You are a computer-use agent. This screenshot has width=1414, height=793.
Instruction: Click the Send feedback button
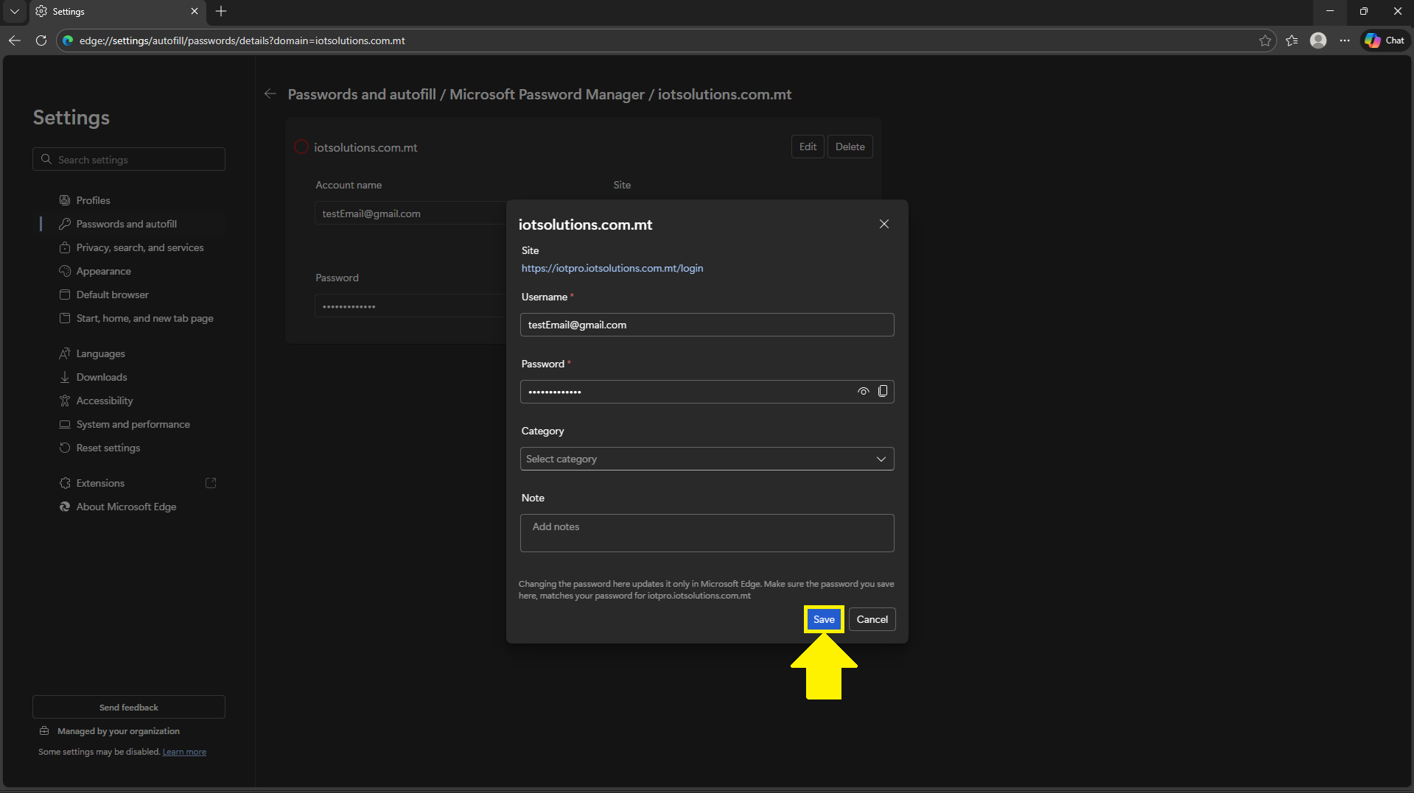[129, 707]
